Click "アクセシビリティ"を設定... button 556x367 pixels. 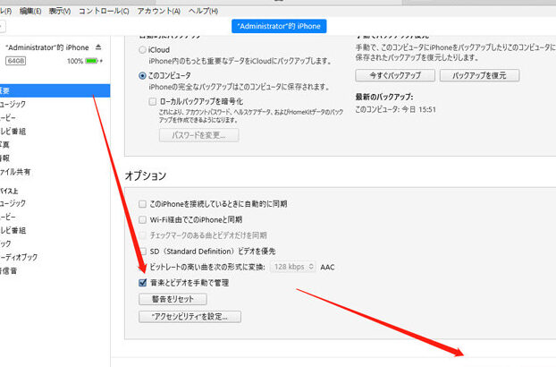pos(190,317)
